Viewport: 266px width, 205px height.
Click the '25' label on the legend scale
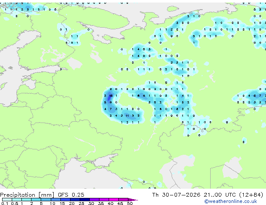[81, 203]
